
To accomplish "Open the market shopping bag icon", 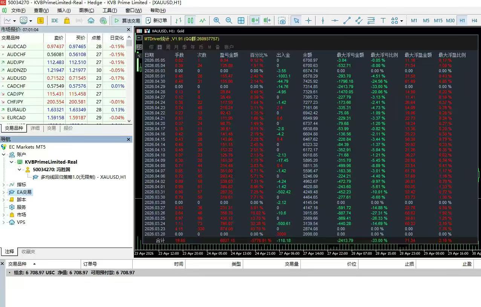I will coord(67,21).
